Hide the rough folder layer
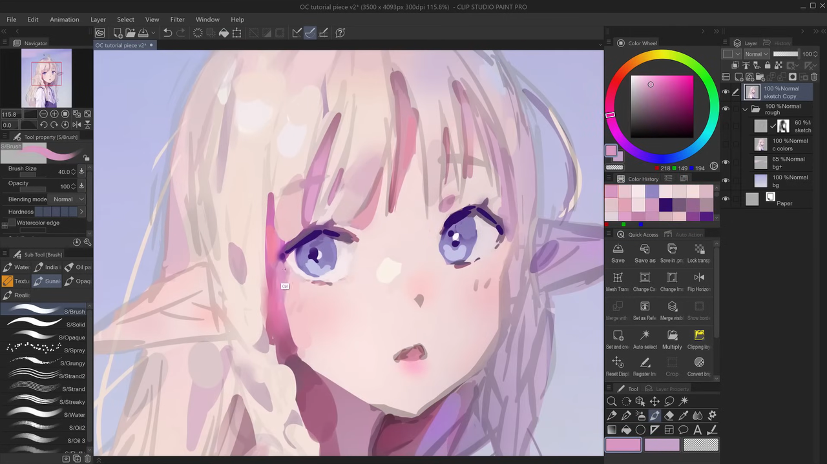 (725, 109)
